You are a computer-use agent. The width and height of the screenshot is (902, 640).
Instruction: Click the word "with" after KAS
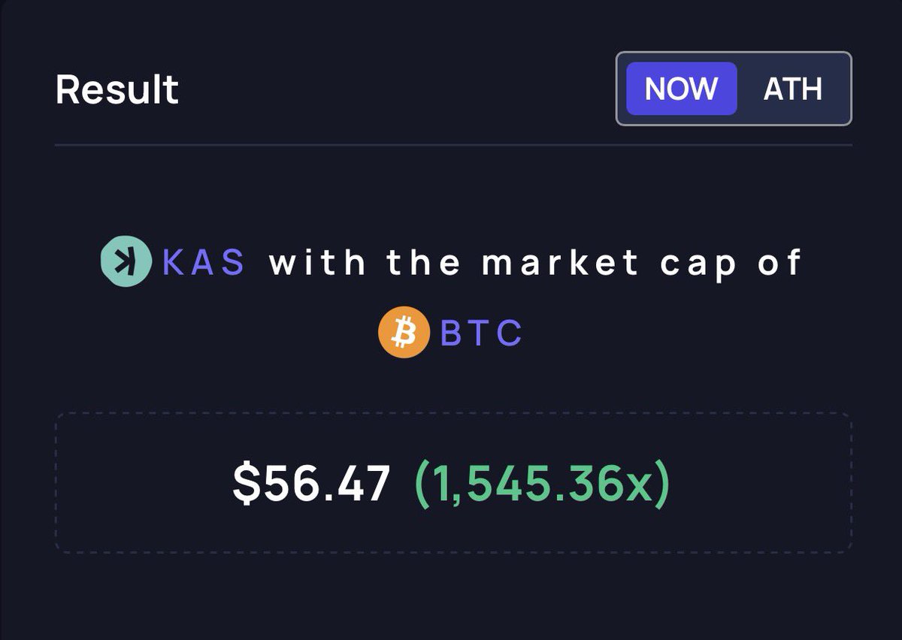coord(318,262)
